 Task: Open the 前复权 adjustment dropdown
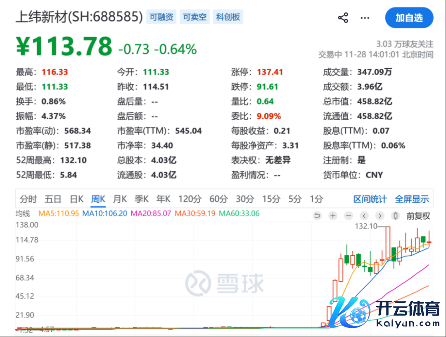[418, 216]
